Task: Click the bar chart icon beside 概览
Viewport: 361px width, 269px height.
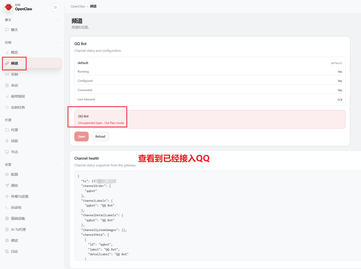Action: [7, 52]
